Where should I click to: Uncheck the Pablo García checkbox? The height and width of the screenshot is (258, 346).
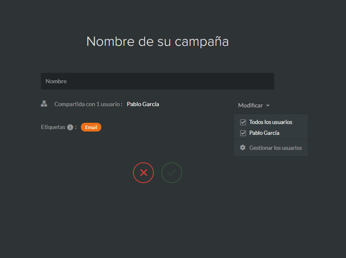point(243,133)
